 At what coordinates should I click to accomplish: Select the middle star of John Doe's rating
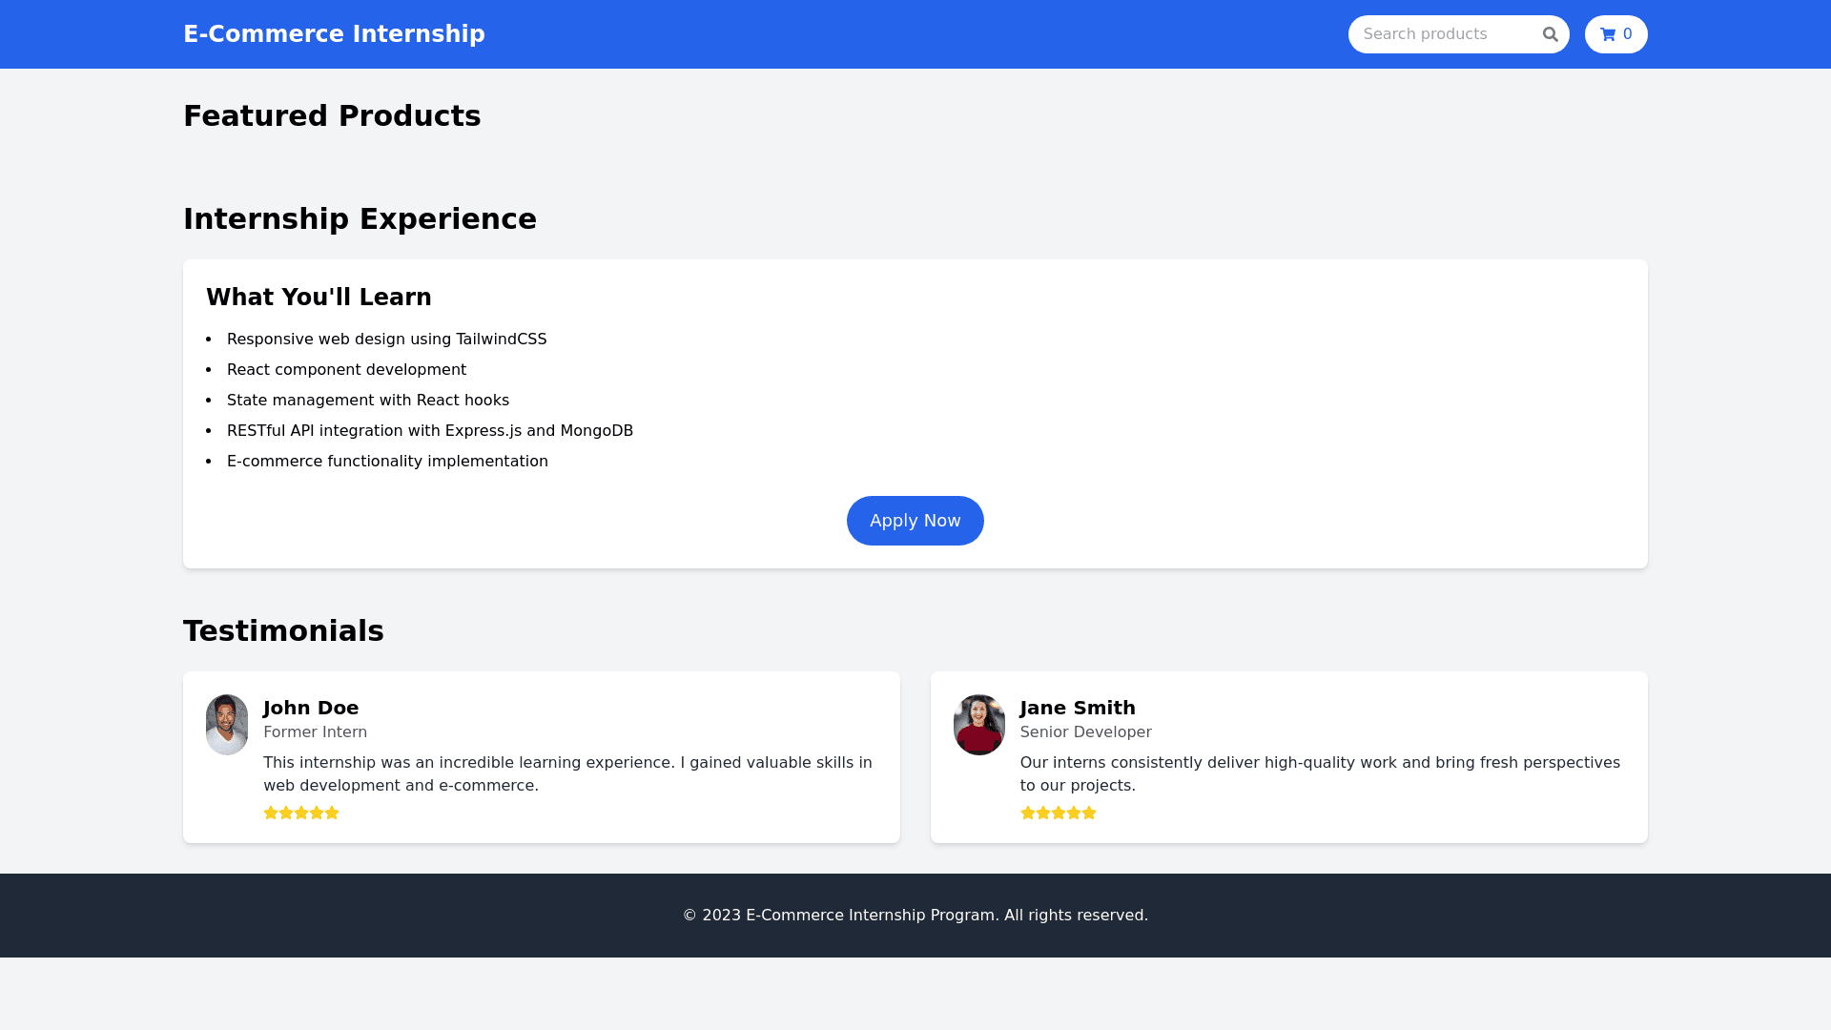(x=301, y=813)
